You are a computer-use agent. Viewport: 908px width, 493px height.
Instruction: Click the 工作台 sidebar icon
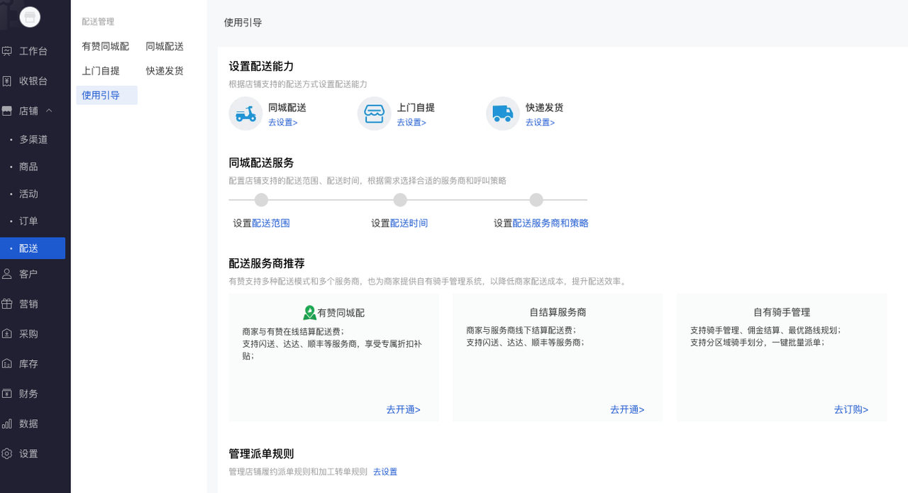coord(7,51)
